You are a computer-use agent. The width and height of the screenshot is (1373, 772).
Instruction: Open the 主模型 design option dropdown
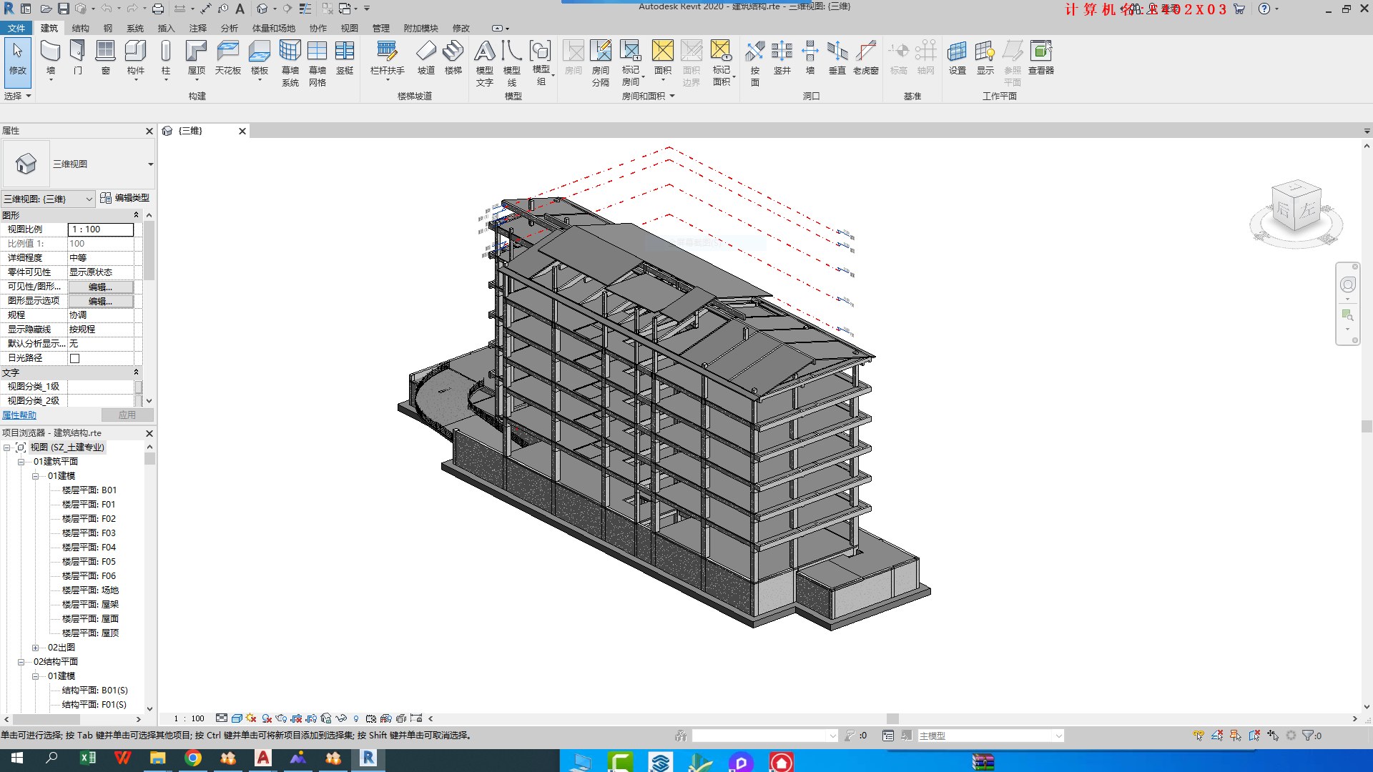coord(991,736)
